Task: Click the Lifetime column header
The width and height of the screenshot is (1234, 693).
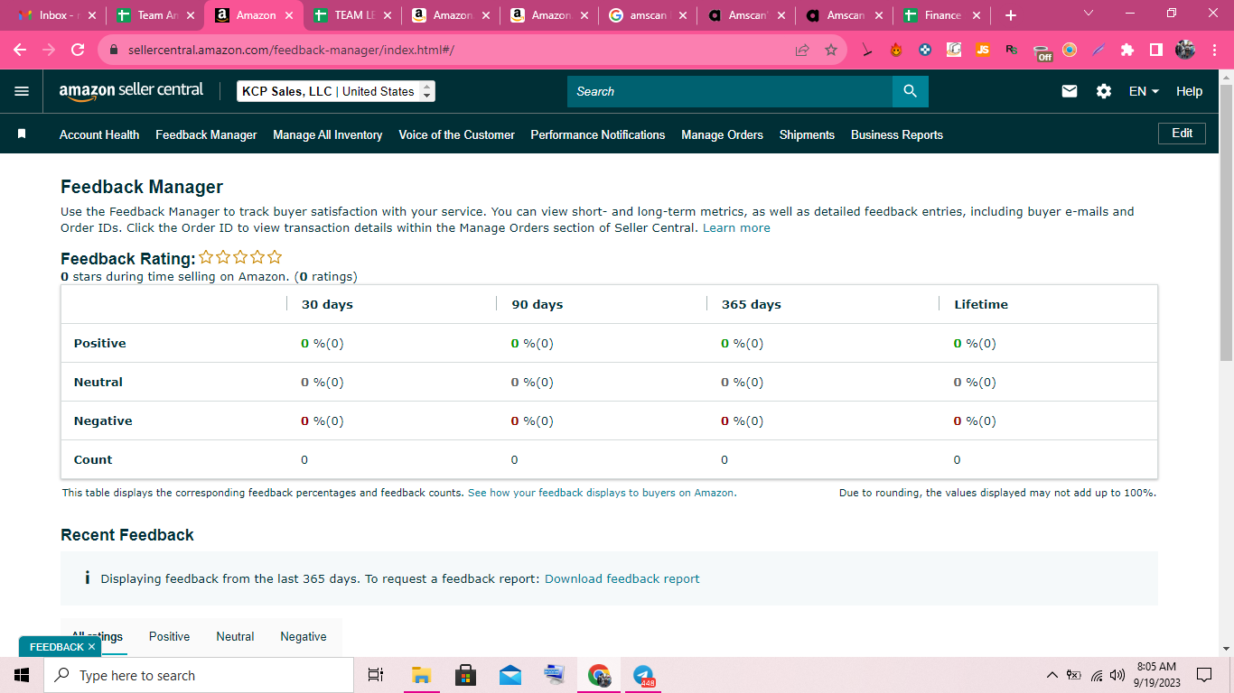Action: (x=981, y=304)
